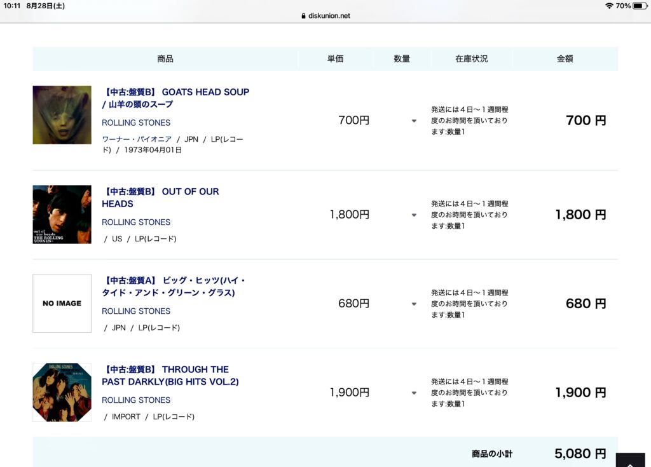
Task: Tap the diskunion.net address bar
Action: (325, 16)
